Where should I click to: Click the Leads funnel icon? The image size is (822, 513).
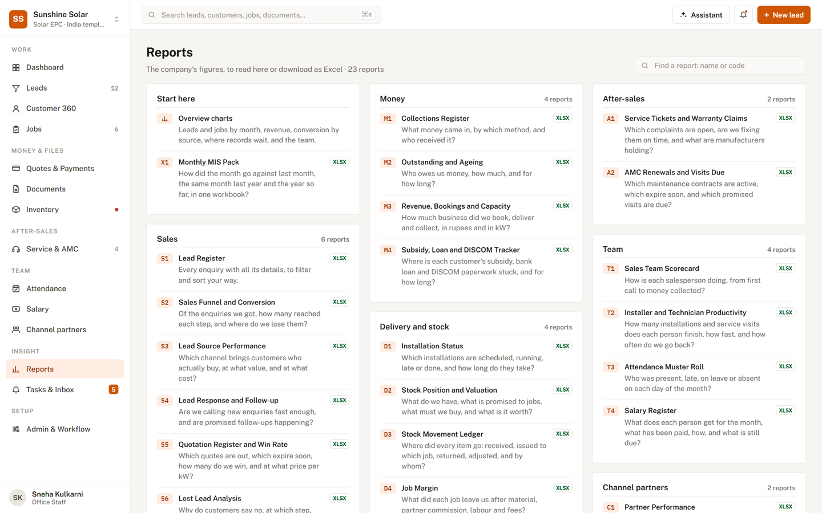point(16,88)
